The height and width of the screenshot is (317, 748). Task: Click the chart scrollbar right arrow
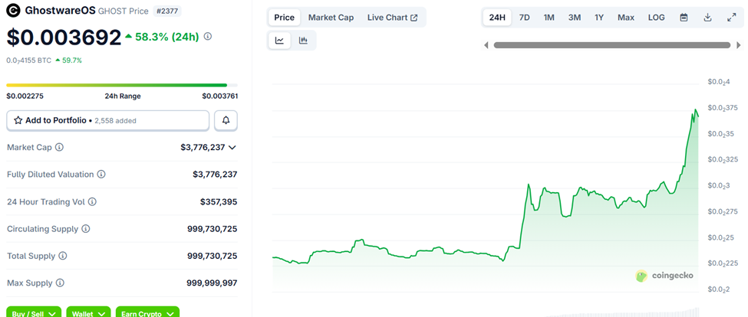pyautogui.click(x=739, y=45)
